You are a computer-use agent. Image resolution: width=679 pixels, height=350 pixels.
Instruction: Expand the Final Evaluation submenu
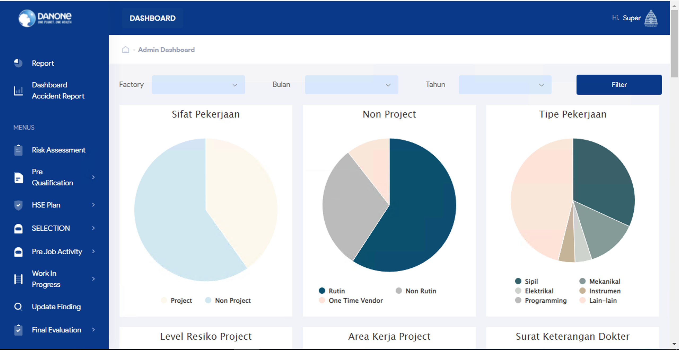93,330
